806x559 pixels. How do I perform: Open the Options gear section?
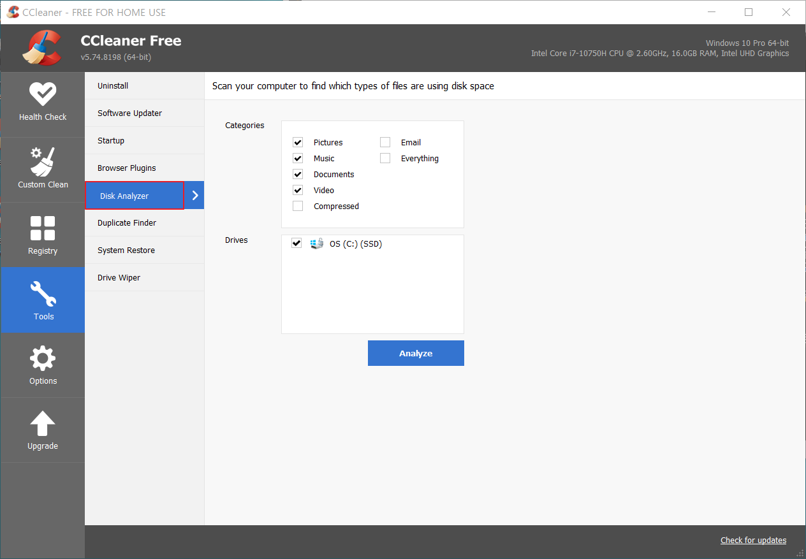pyautogui.click(x=43, y=365)
